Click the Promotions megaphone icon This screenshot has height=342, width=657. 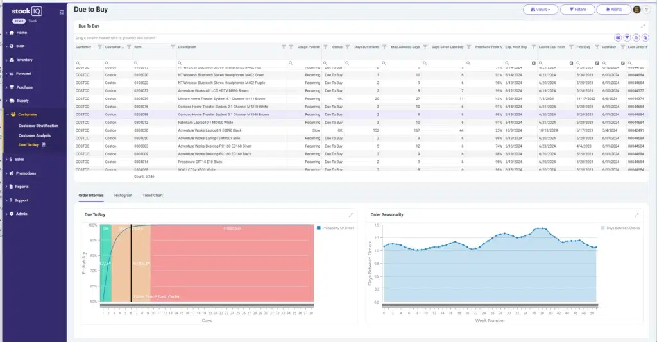(x=12, y=173)
